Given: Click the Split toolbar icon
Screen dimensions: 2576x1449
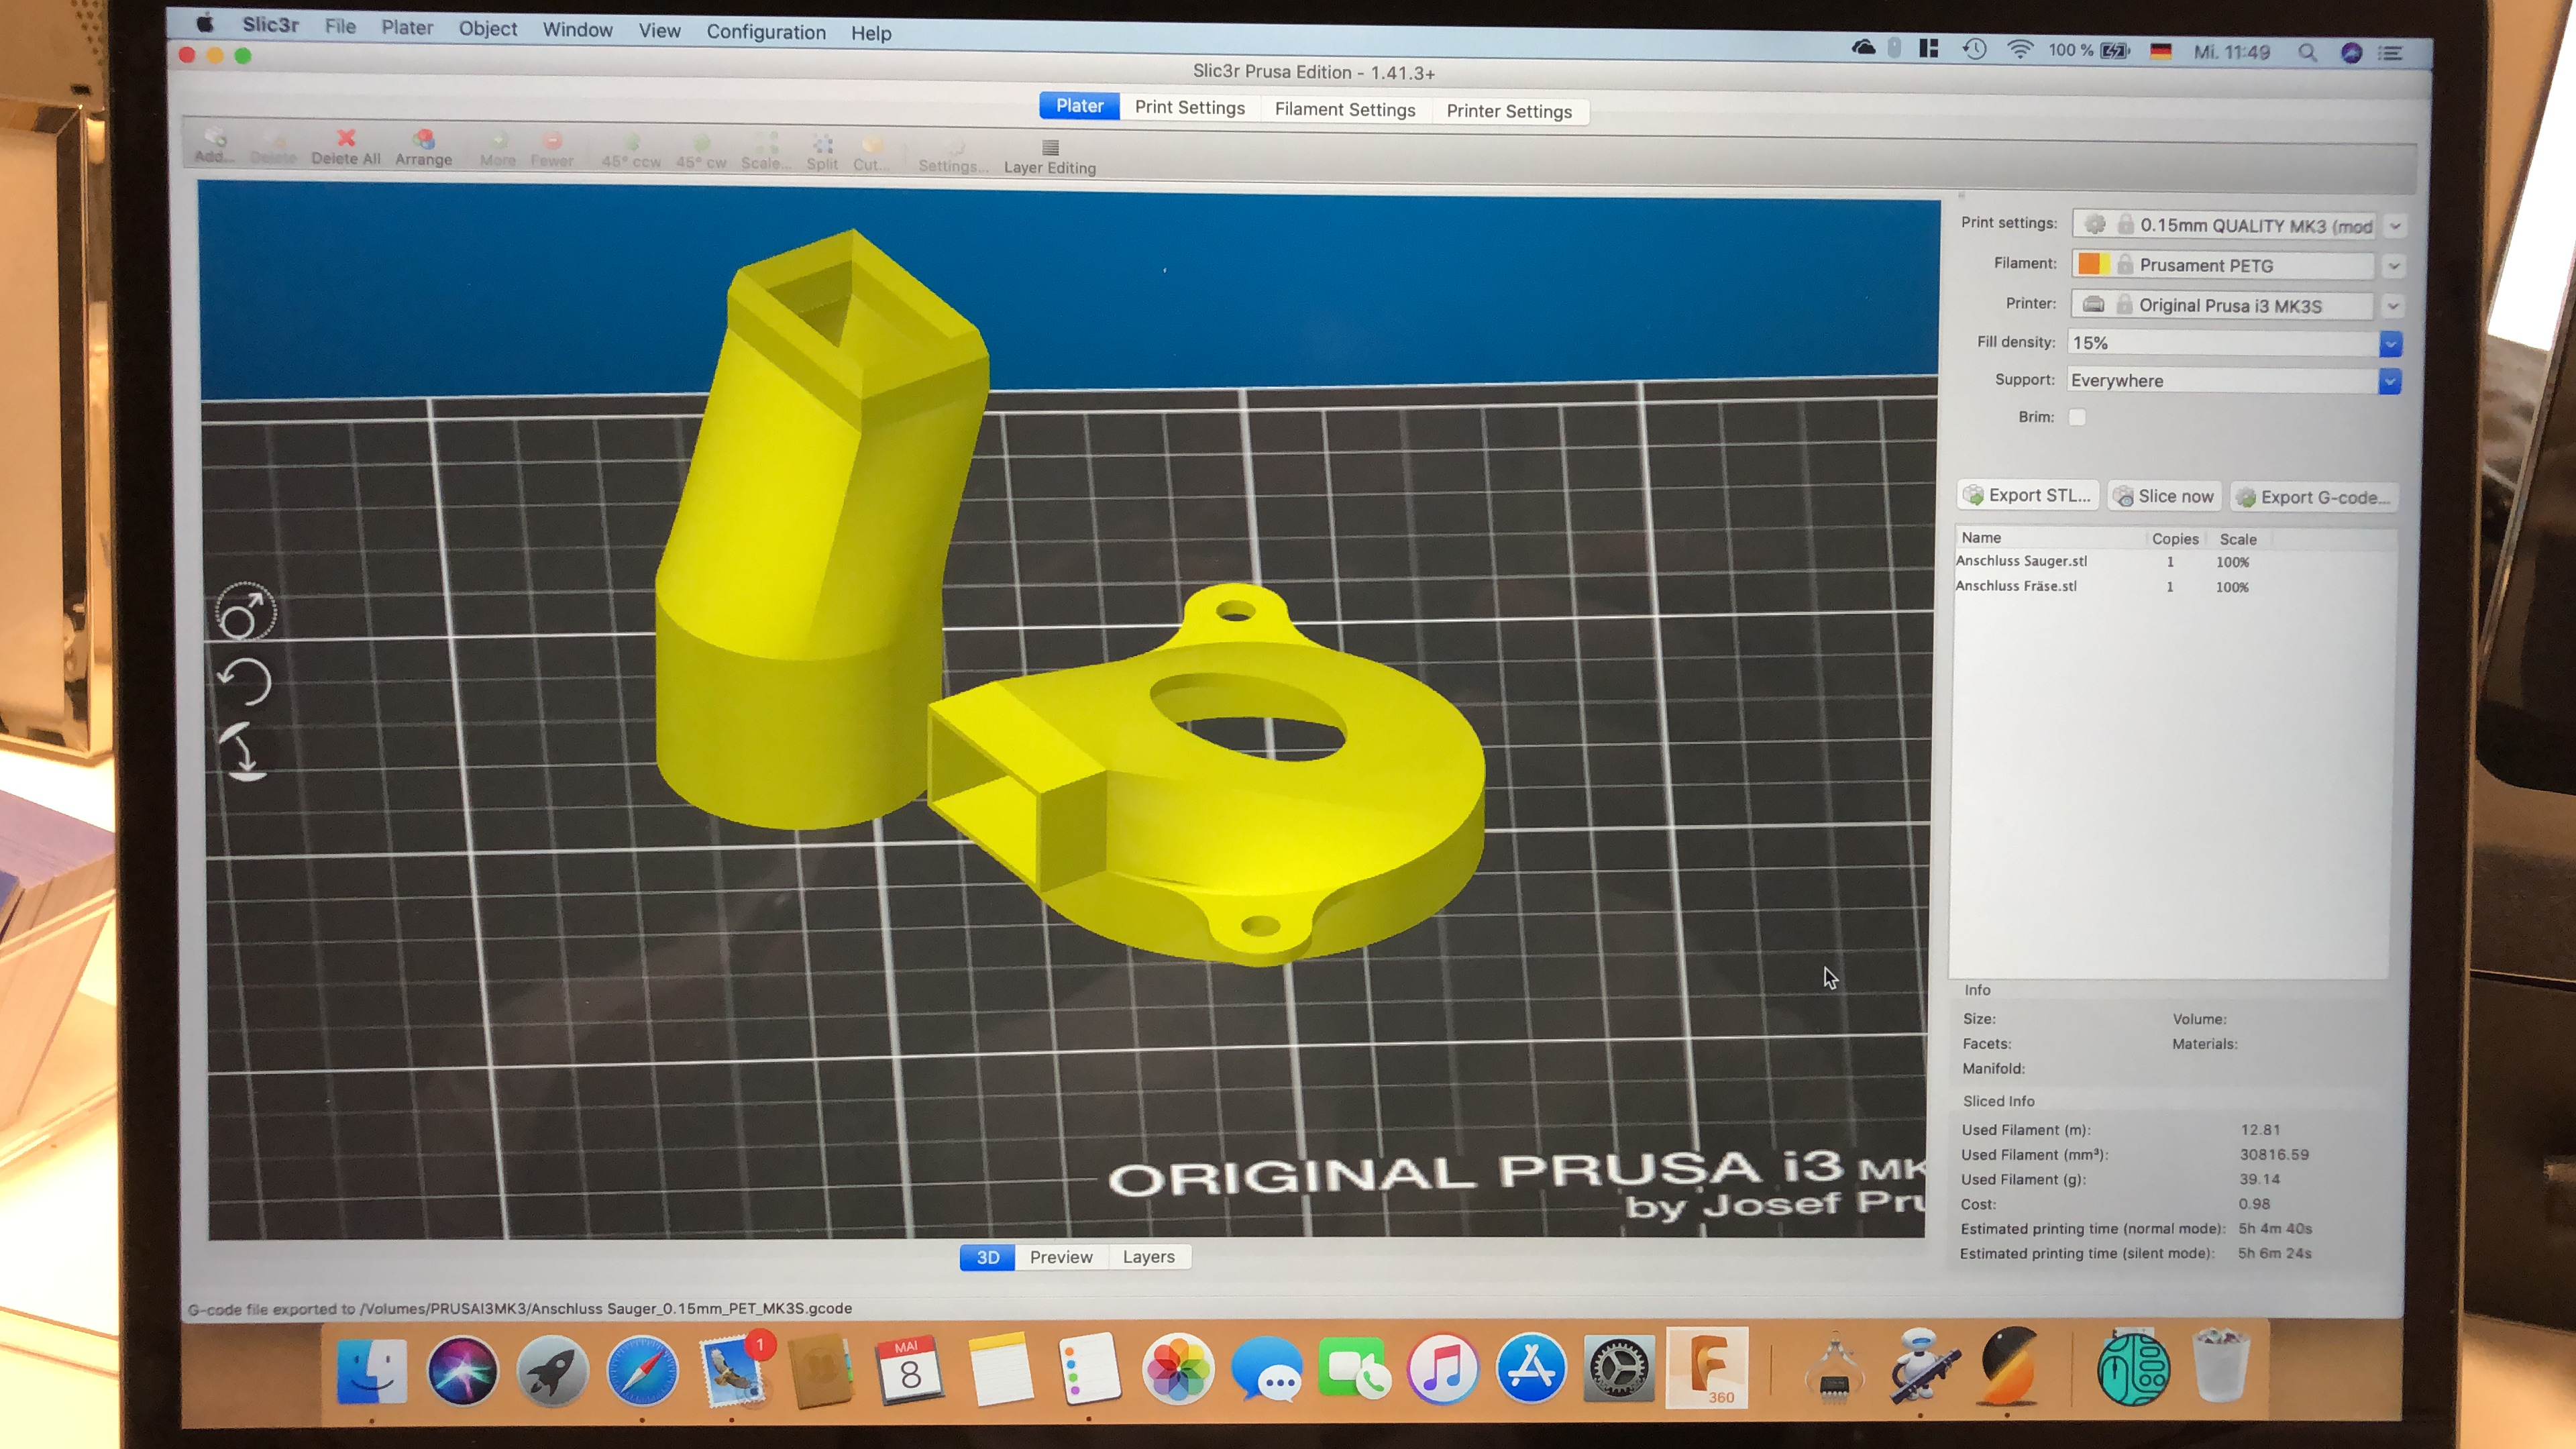Looking at the screenshot, I should (x=822, y=154).
